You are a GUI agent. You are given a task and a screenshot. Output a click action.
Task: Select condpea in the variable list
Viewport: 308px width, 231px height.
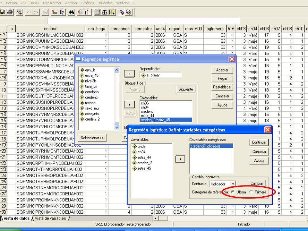click(x=92, y=92)
